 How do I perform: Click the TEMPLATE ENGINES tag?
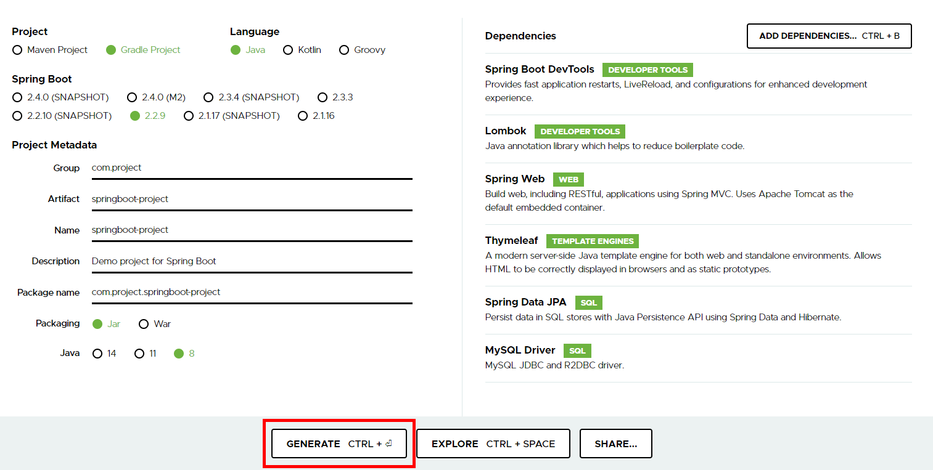tap(593, 241)
